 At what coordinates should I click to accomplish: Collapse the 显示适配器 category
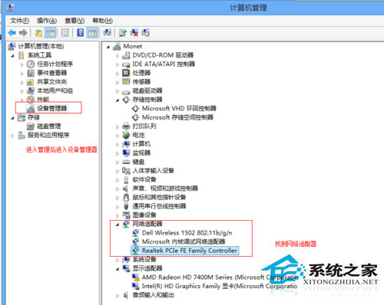pos(118,269)
